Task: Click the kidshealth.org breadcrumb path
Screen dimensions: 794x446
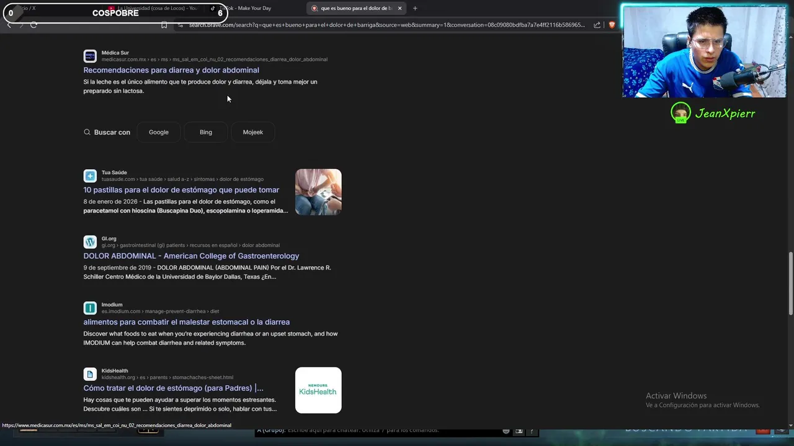Action: pyautogui.click(x=167, y=377)
